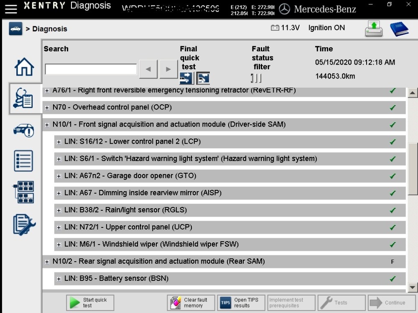
Task: Click the date and time 05/15/2020 09:12:18 AM
Action: click(x=355, y=62)
